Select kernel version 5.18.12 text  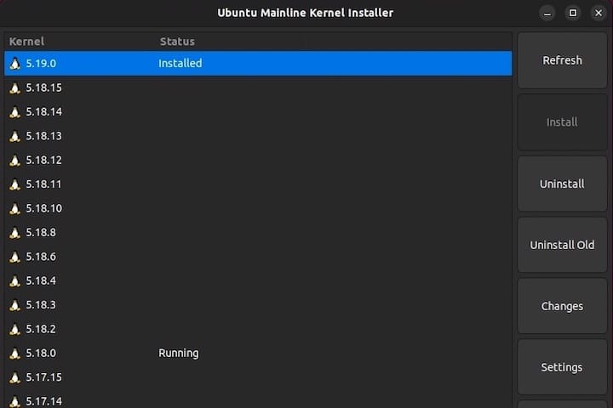(43, 160)
